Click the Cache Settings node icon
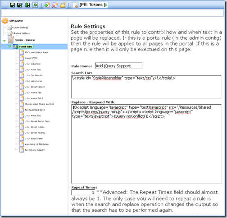The height and width of the screenshot is (218, 227). pos(10,28)
